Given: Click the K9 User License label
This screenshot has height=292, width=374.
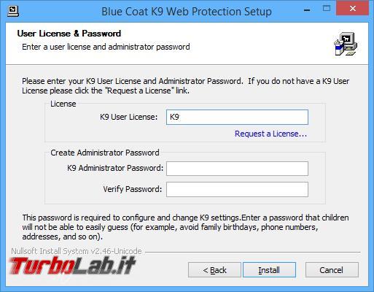Looking at the screenshot, I should point(129,117).
